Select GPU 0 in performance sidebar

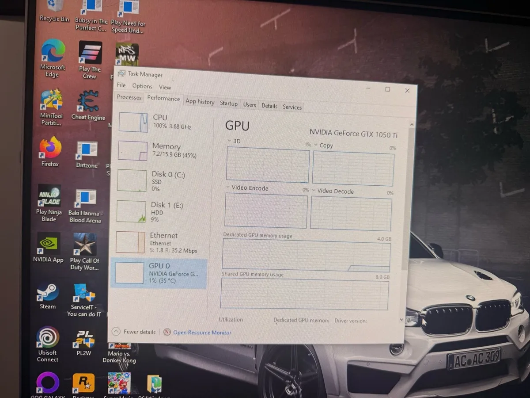point(158,273)
